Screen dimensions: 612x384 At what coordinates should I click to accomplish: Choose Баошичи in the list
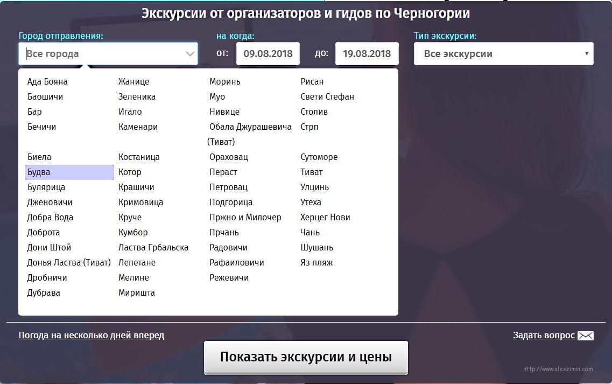[x=45, y=97]
